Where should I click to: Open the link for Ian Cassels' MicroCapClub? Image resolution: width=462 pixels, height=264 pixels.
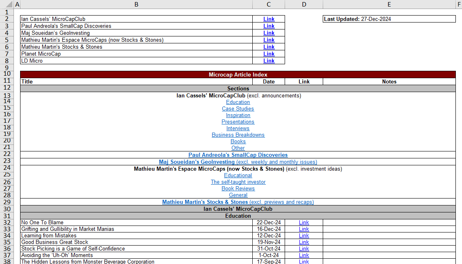pyautogui.click(x=269, y=19)
